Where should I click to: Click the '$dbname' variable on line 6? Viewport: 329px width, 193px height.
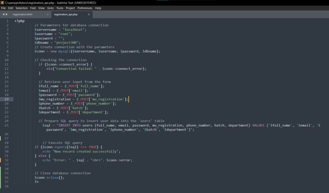point(42,43)
